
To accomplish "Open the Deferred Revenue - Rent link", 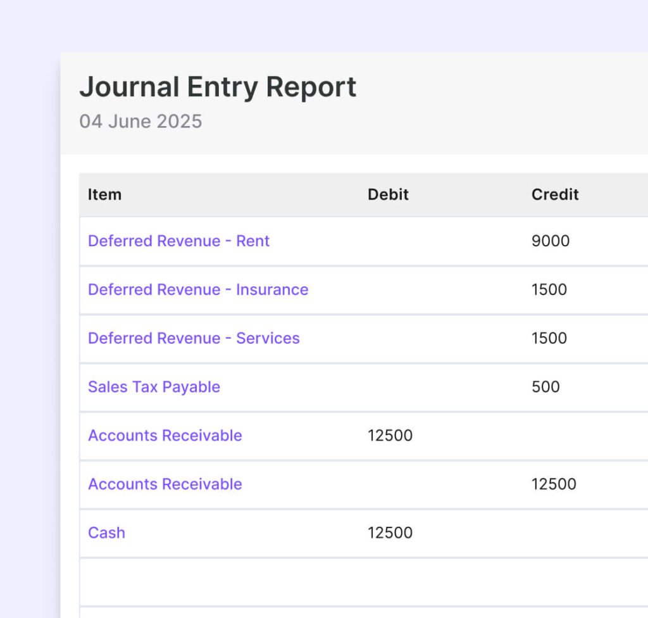I will point(178,241).
